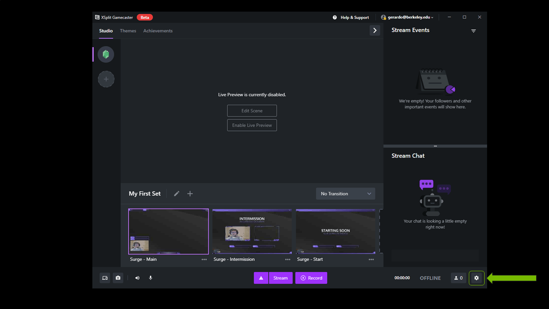Open the No Transition dropdown
Screen dimensions: 549x309
click(x=345, y=194)
